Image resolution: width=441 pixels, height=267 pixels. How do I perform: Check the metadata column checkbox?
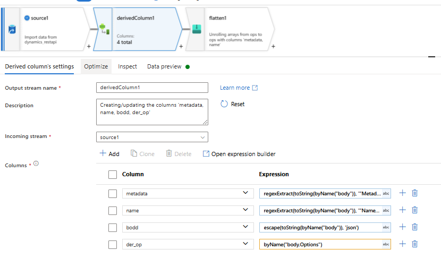(x=113, y=194)
